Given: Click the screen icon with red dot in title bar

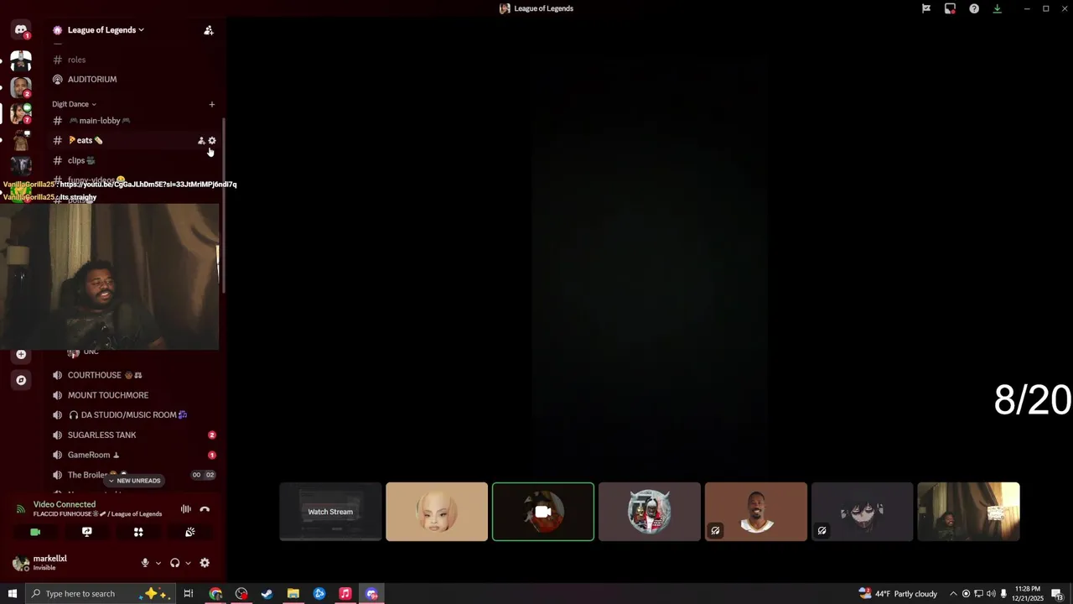Looking at the screenshot, I should [x=950, y=8].
